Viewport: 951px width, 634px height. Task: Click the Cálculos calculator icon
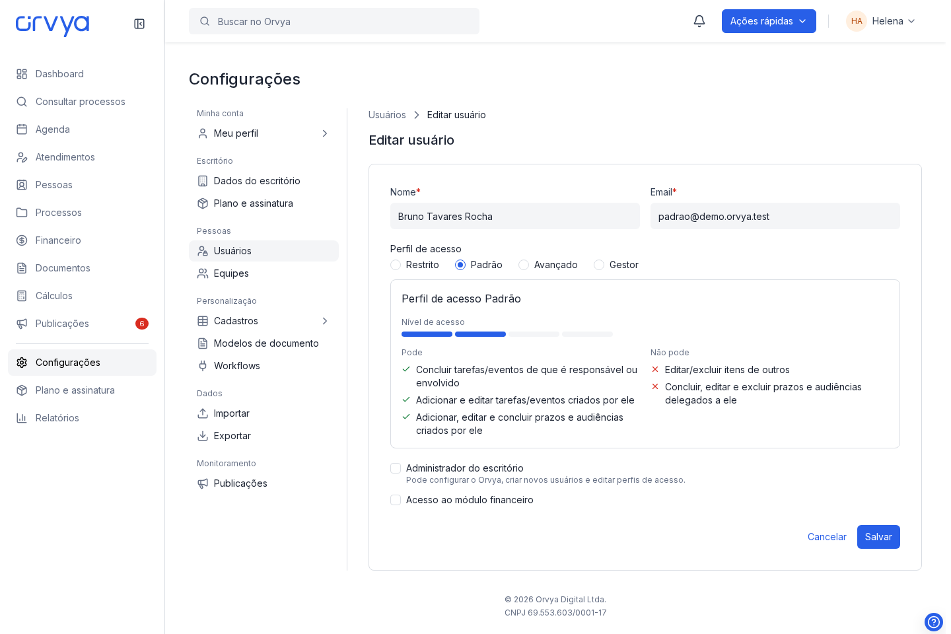tap(22, 296)
